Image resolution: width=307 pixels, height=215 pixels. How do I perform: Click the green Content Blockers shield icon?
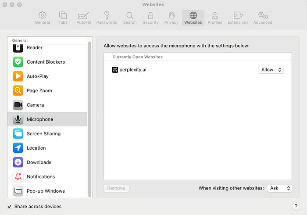[x=18, y=62]
